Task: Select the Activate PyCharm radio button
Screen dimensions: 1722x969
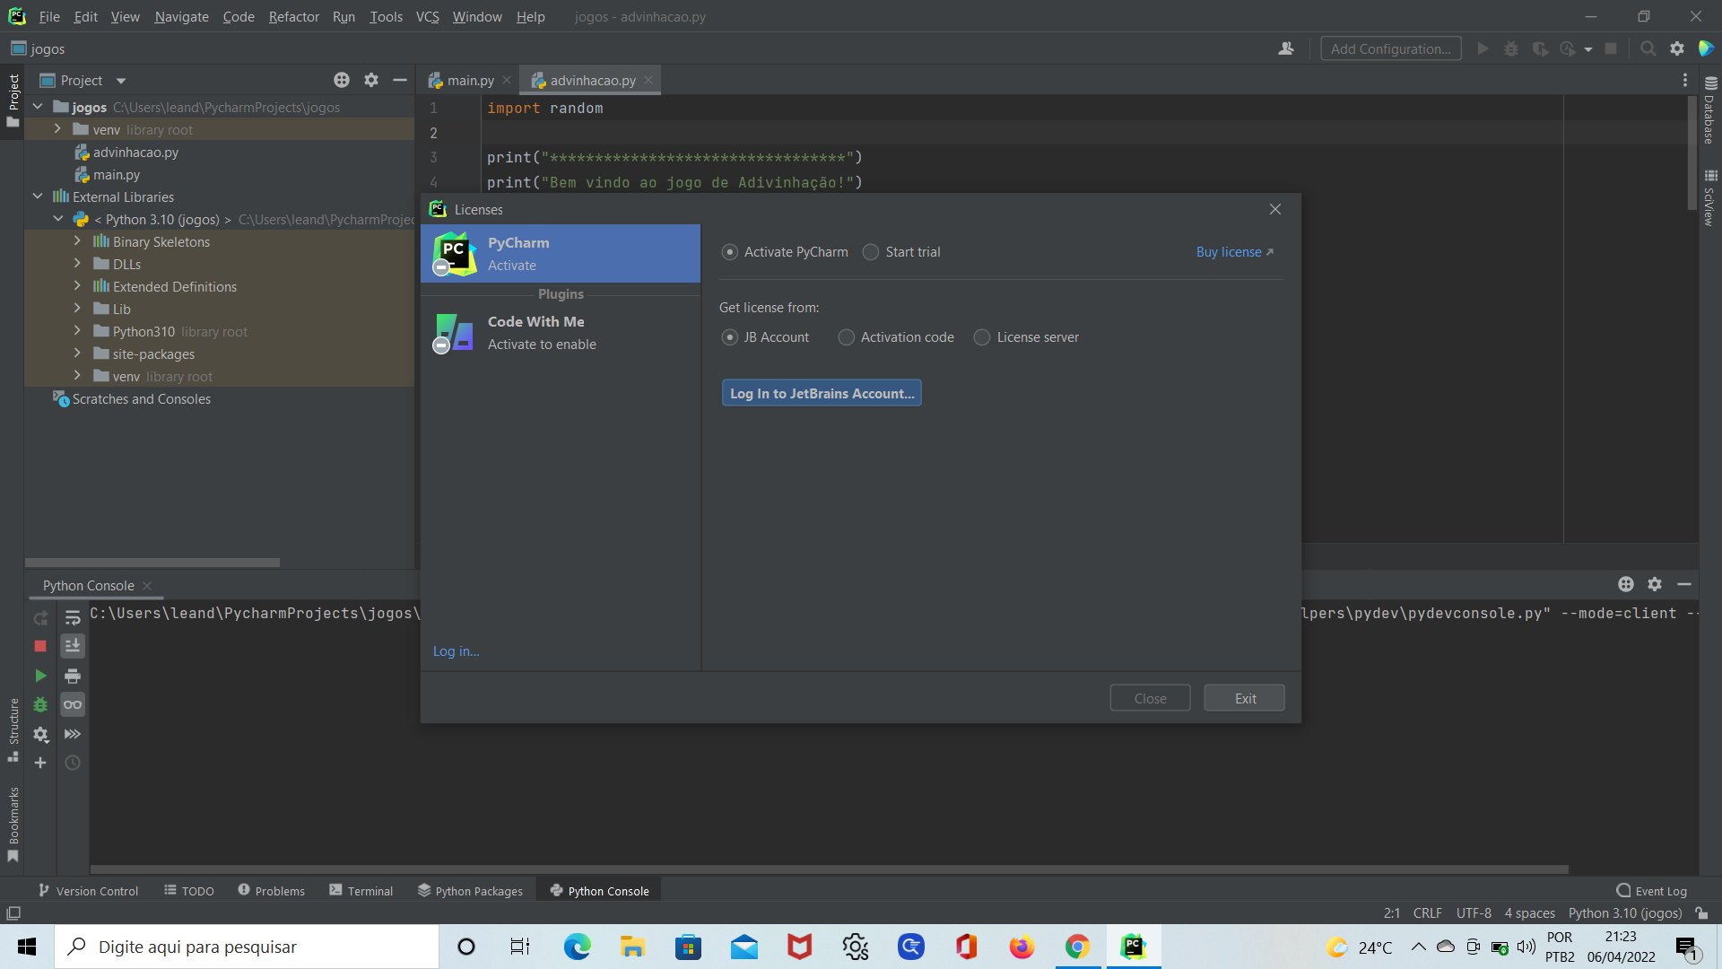Action: [730, 251]
